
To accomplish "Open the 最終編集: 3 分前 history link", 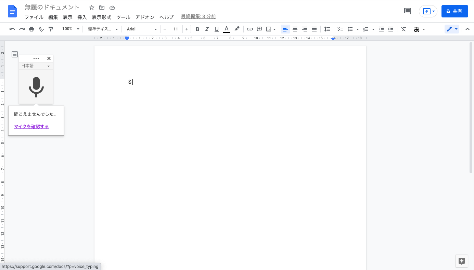I will coord(198,16).
